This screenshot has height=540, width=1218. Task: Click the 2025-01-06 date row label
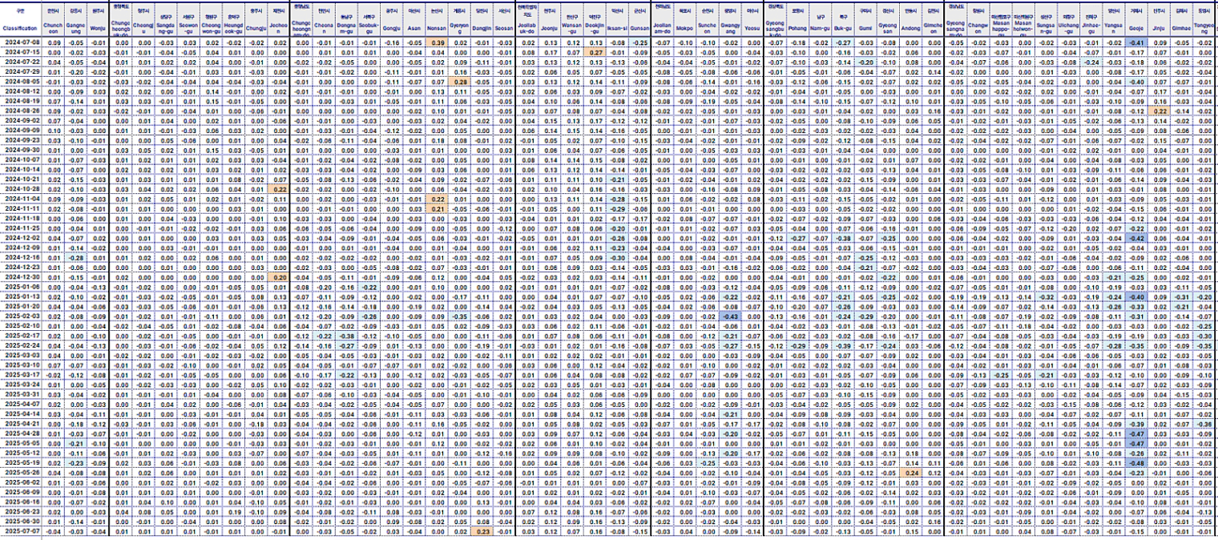point(20,287)
